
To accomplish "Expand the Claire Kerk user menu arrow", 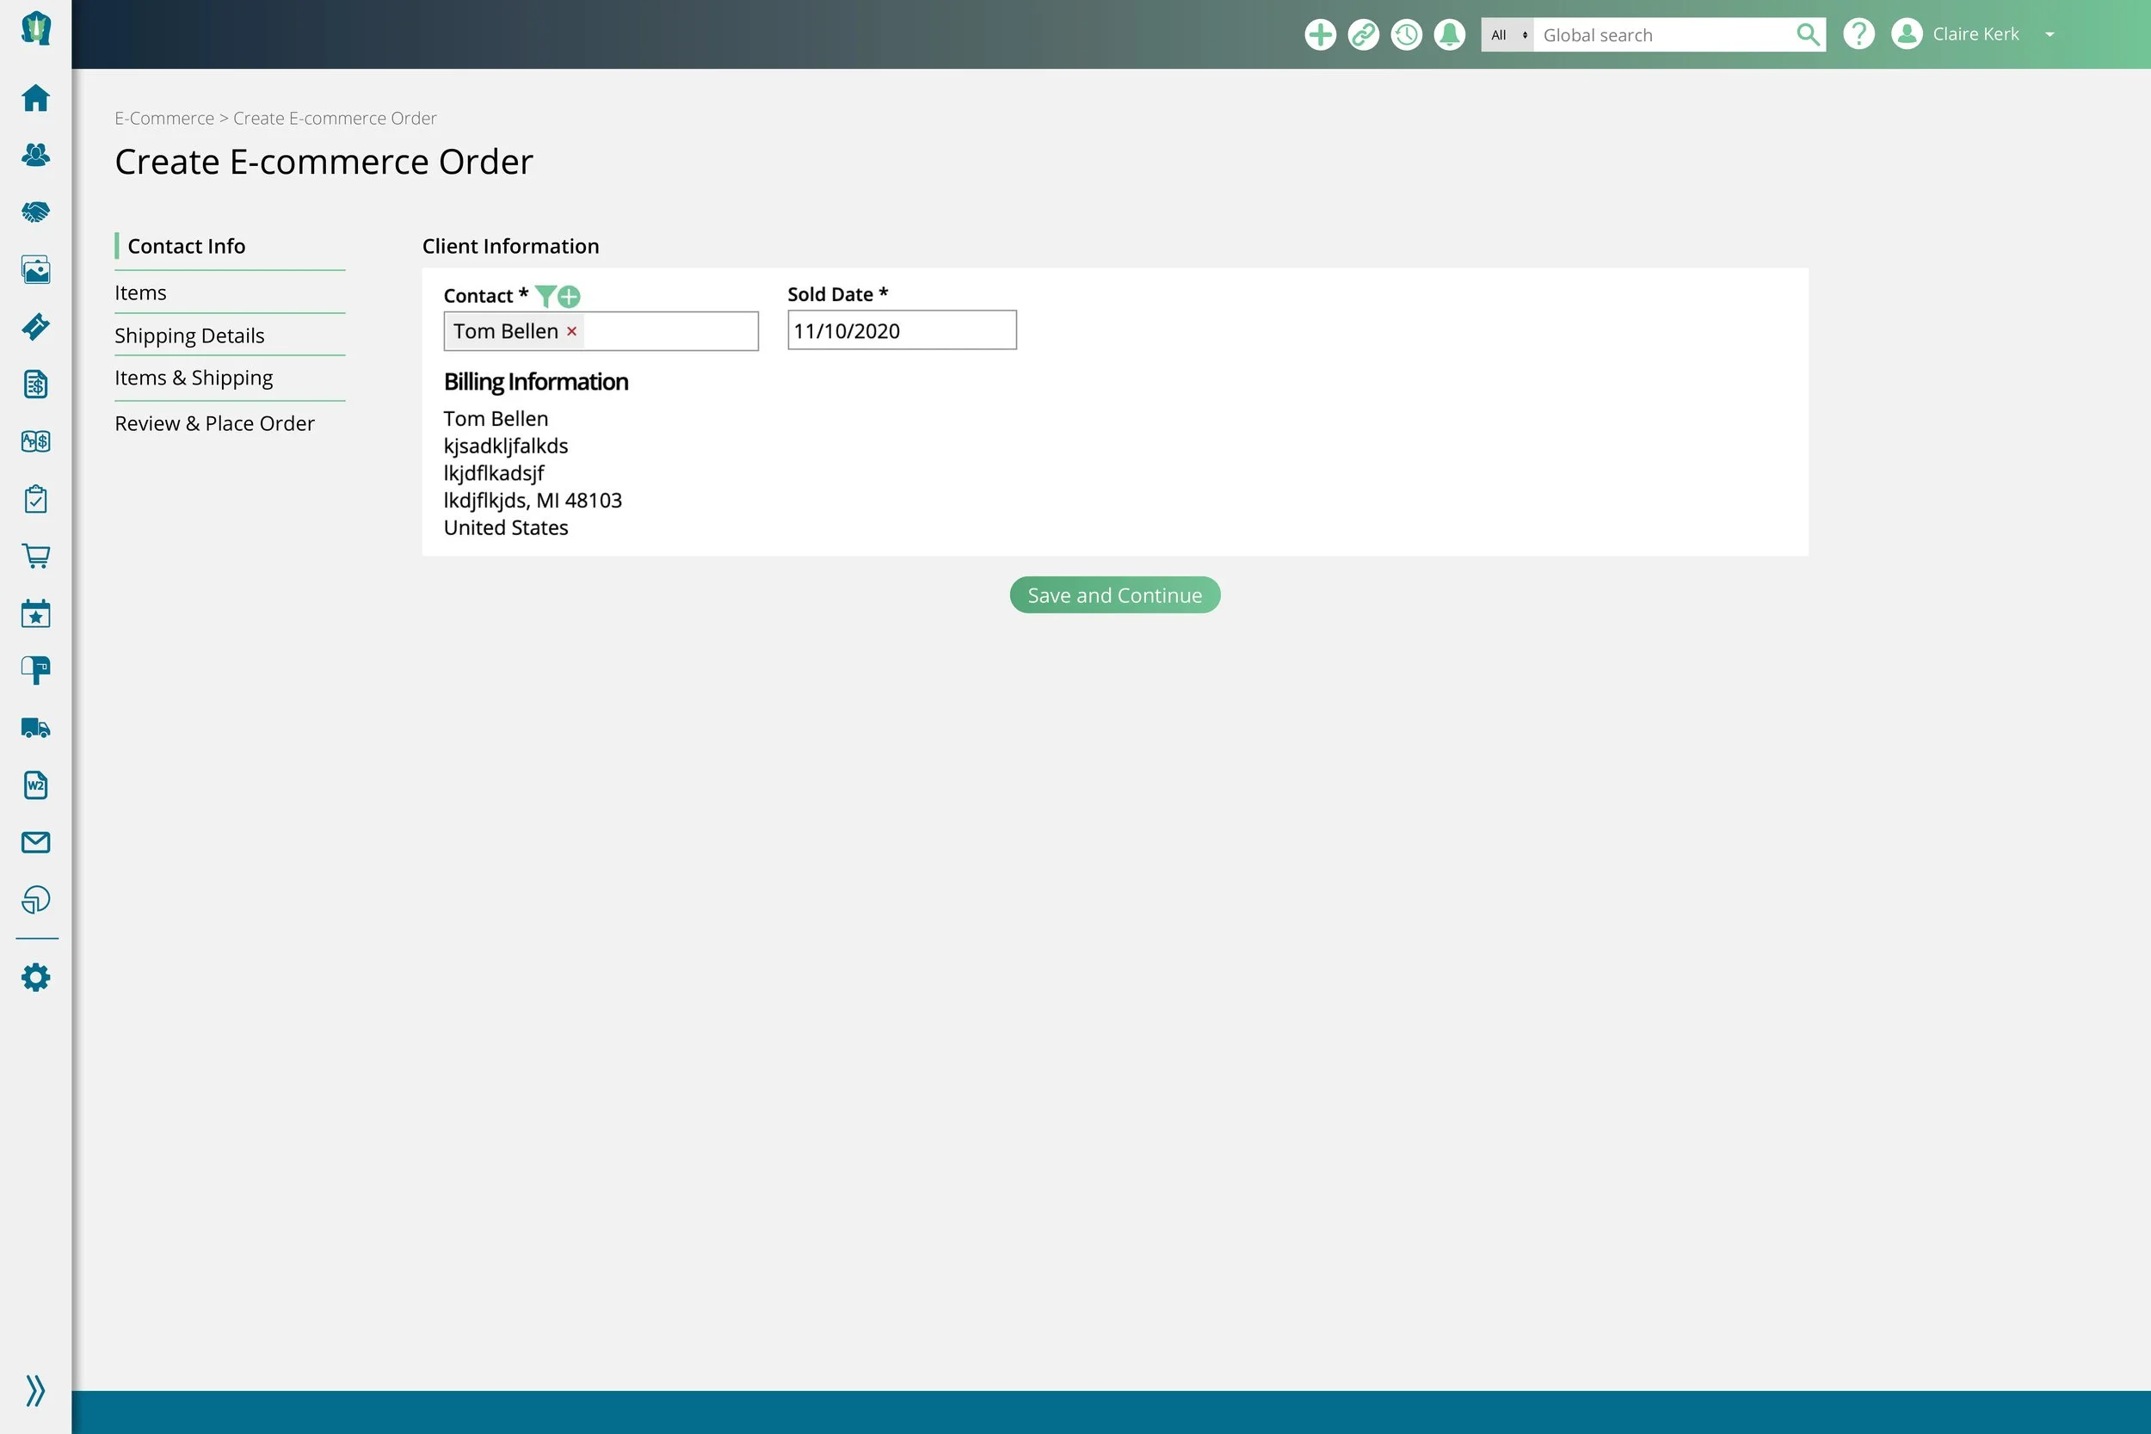I will click(2049, 34).
